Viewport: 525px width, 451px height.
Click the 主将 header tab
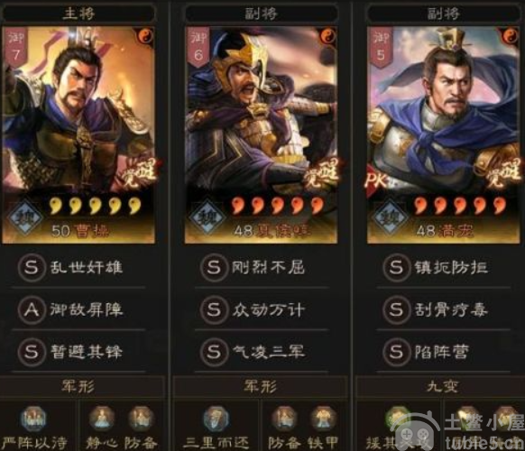click(78, 14)
